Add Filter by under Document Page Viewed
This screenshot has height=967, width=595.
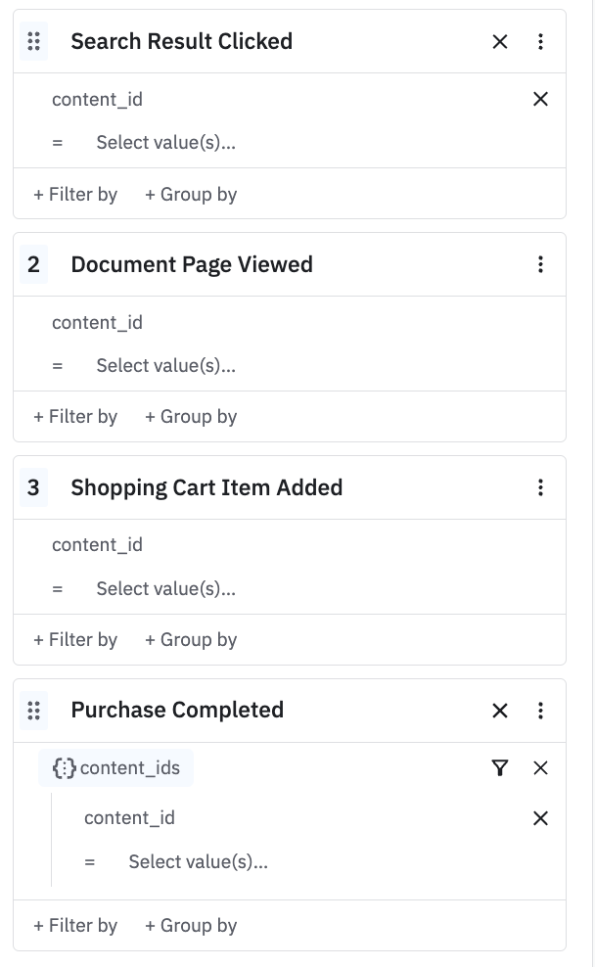pos(75,417)
